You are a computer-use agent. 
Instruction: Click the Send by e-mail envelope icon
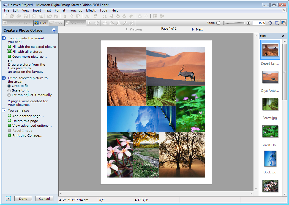coord(34,16)
